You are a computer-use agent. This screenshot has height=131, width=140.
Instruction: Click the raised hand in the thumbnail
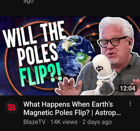pyautogui.click(x=69, y=86)
